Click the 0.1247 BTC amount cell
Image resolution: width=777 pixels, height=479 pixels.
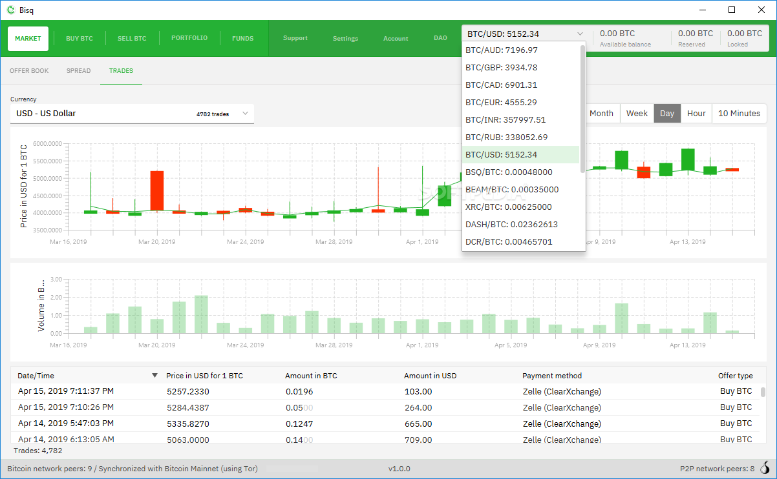(x=299, y=423)
